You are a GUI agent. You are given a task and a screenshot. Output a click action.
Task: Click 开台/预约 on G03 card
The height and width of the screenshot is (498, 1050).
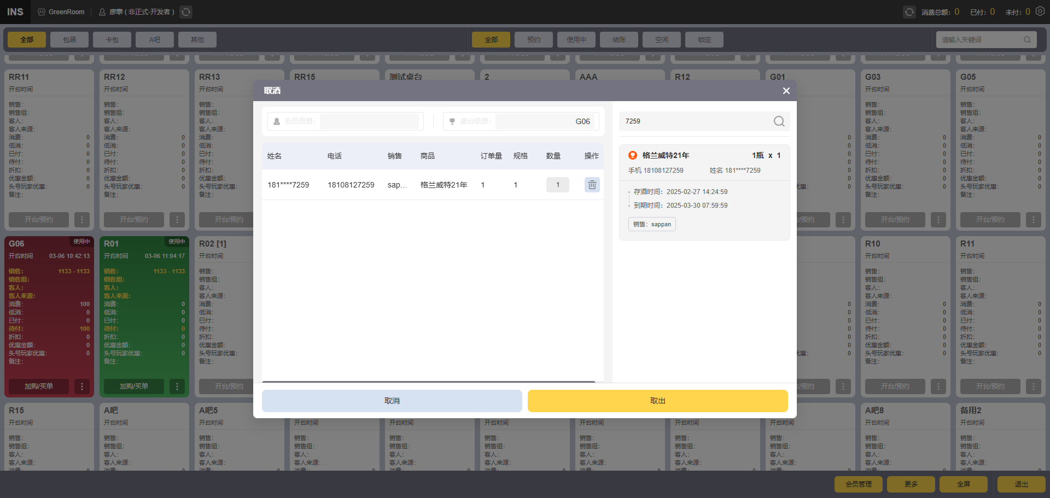pos(895,220)
